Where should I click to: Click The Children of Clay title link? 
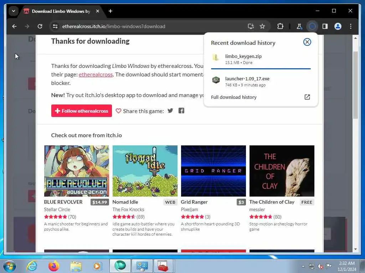(272, 202)
